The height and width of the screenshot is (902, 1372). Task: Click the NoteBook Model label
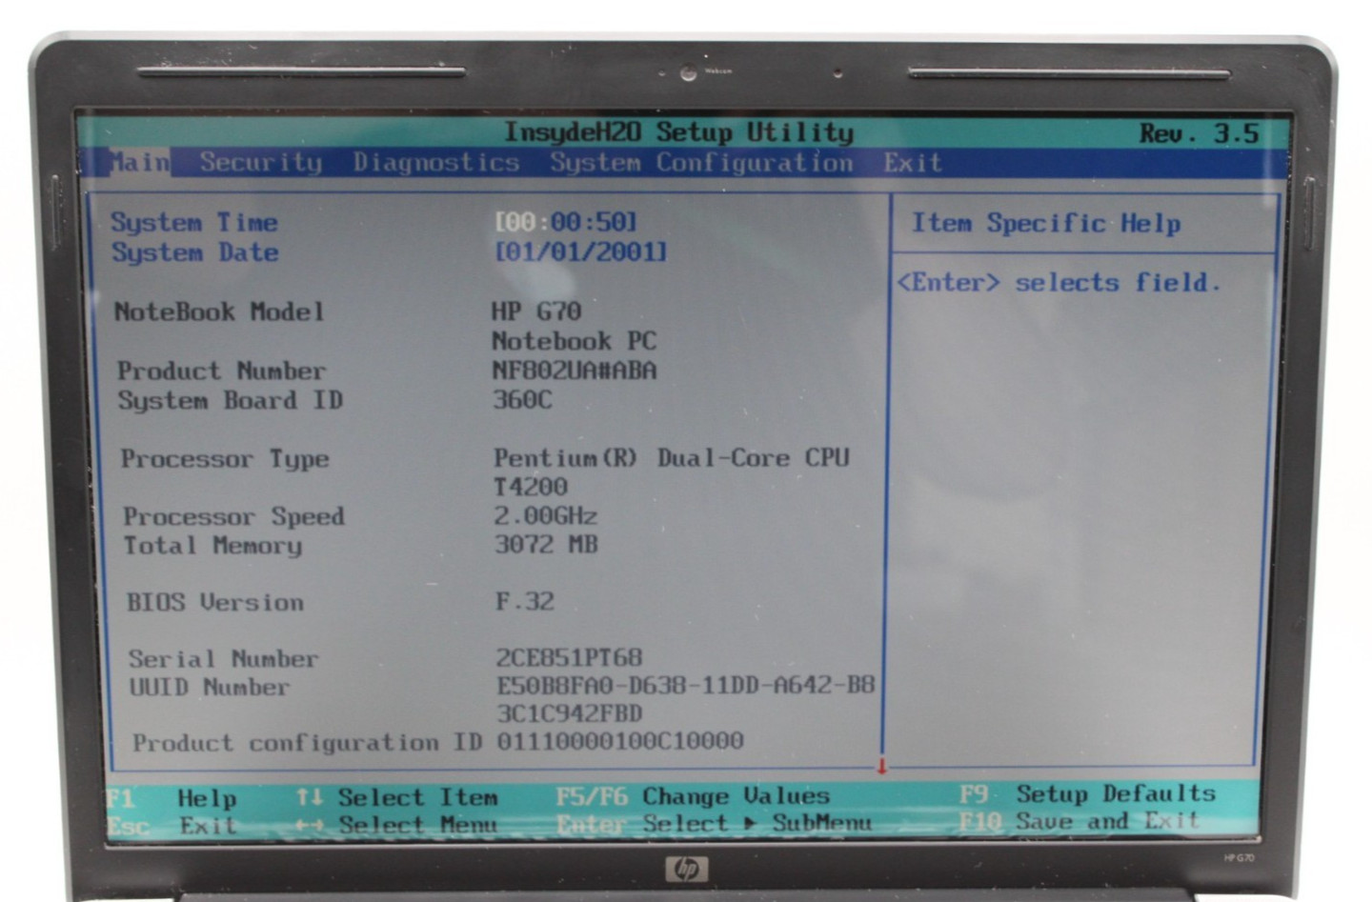(219, 311)
